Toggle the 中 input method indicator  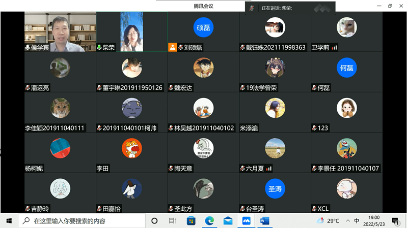[x=357, y=221]
